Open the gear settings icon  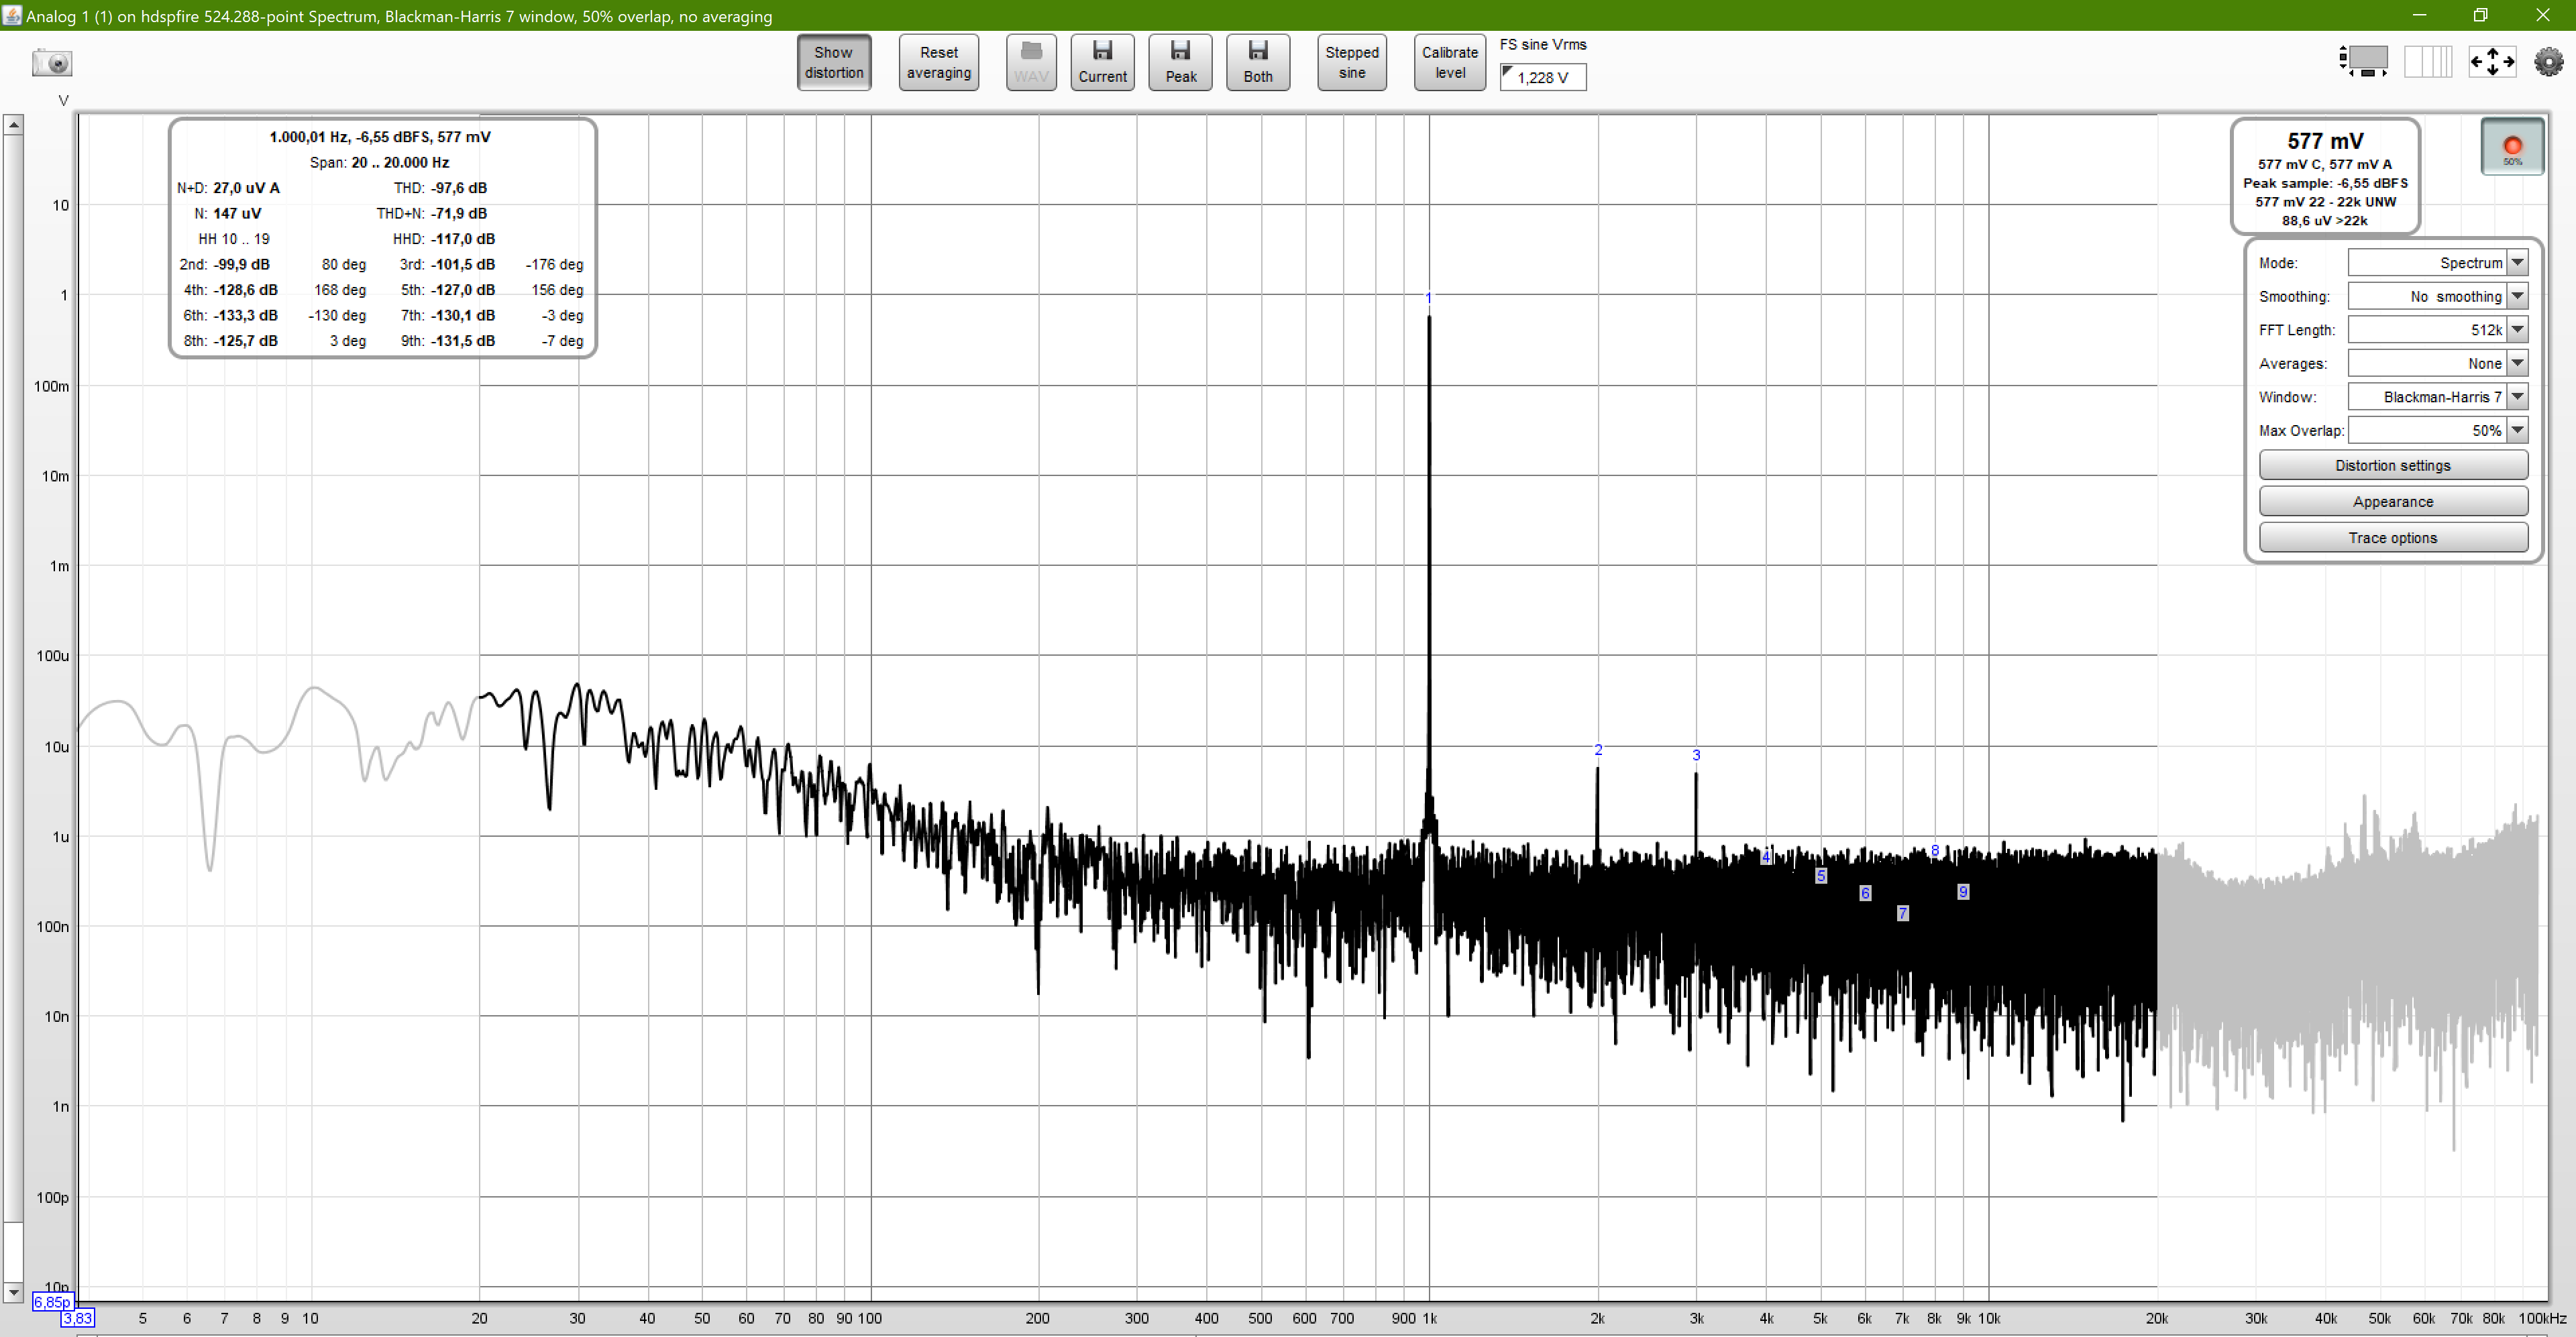2548,62
